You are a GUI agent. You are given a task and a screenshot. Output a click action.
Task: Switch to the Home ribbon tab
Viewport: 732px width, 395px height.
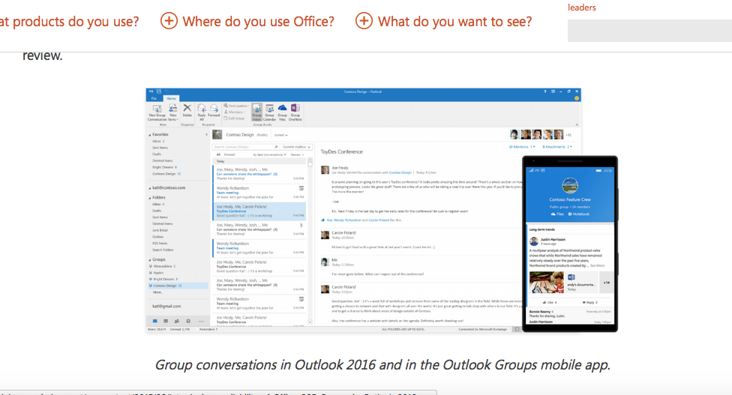coord(171,98)
